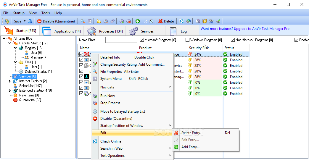Image resolution: width=309 pixels, height=160 pixels.
Task: Click red X icon beside toolbar Delete
Action: [x=160, y=21]
